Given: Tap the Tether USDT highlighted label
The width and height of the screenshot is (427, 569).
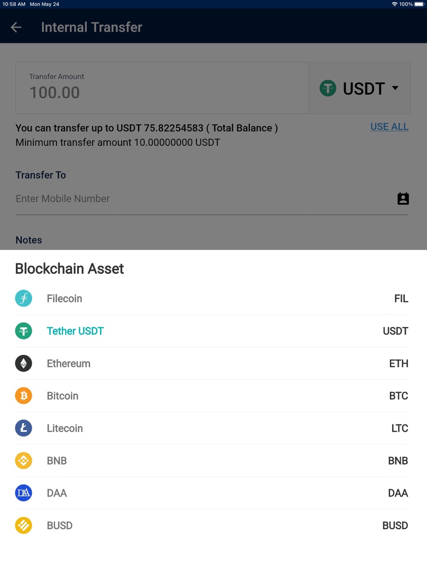Looking at the screenshot, I should (75, 331).
